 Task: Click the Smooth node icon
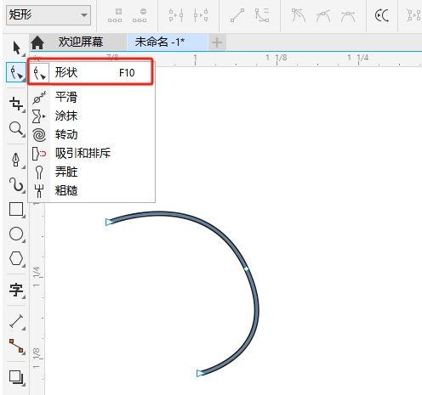(323, 15)
